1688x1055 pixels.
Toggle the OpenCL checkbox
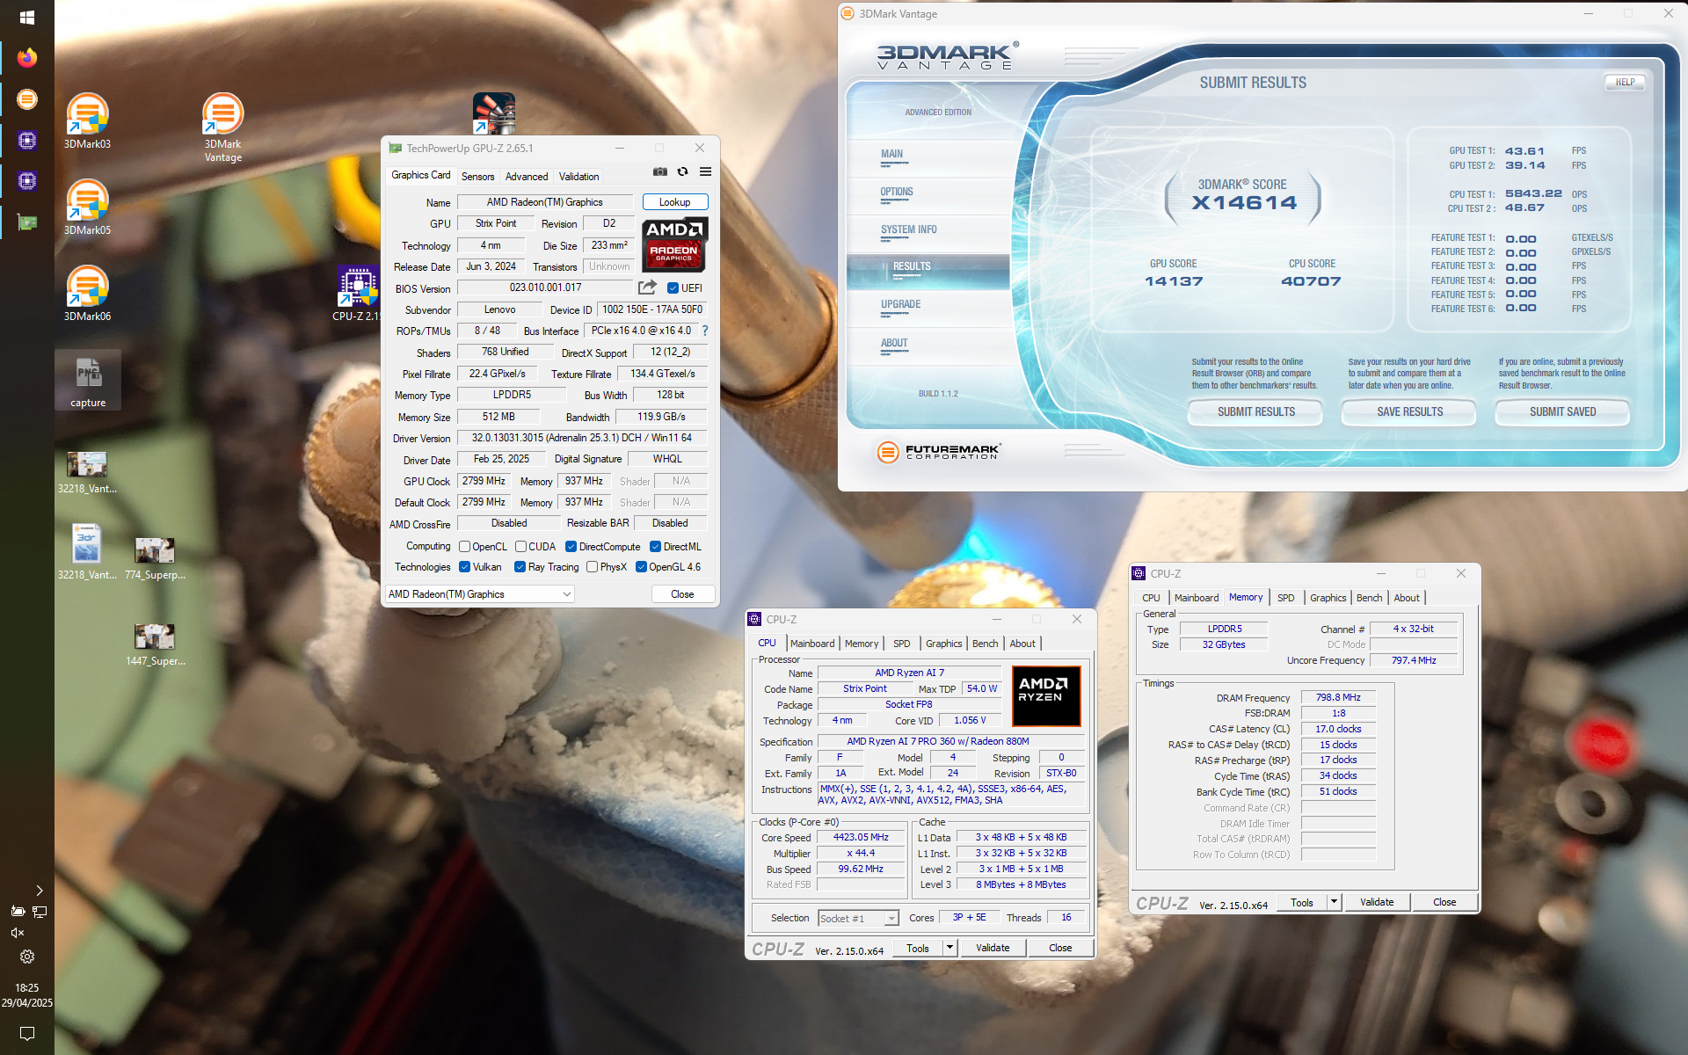(464, 547)
